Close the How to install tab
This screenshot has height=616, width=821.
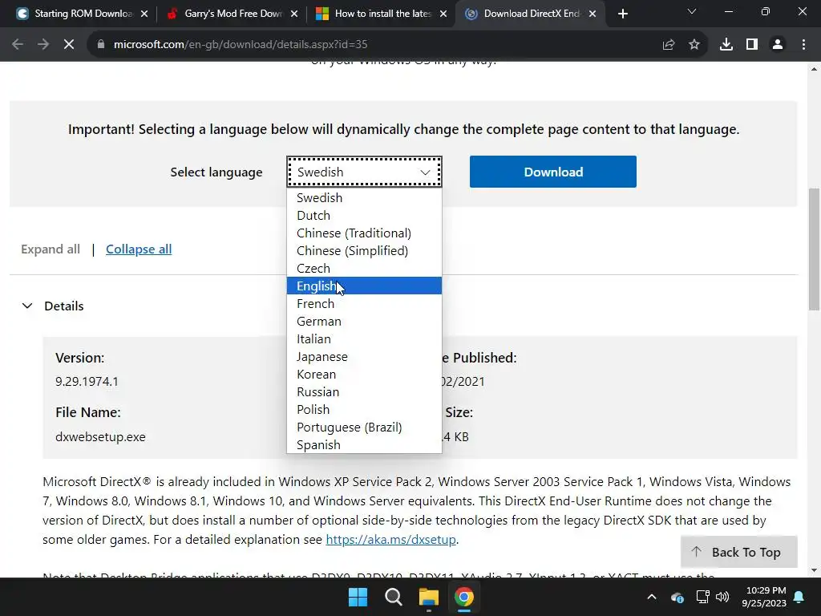pos(443,14)
